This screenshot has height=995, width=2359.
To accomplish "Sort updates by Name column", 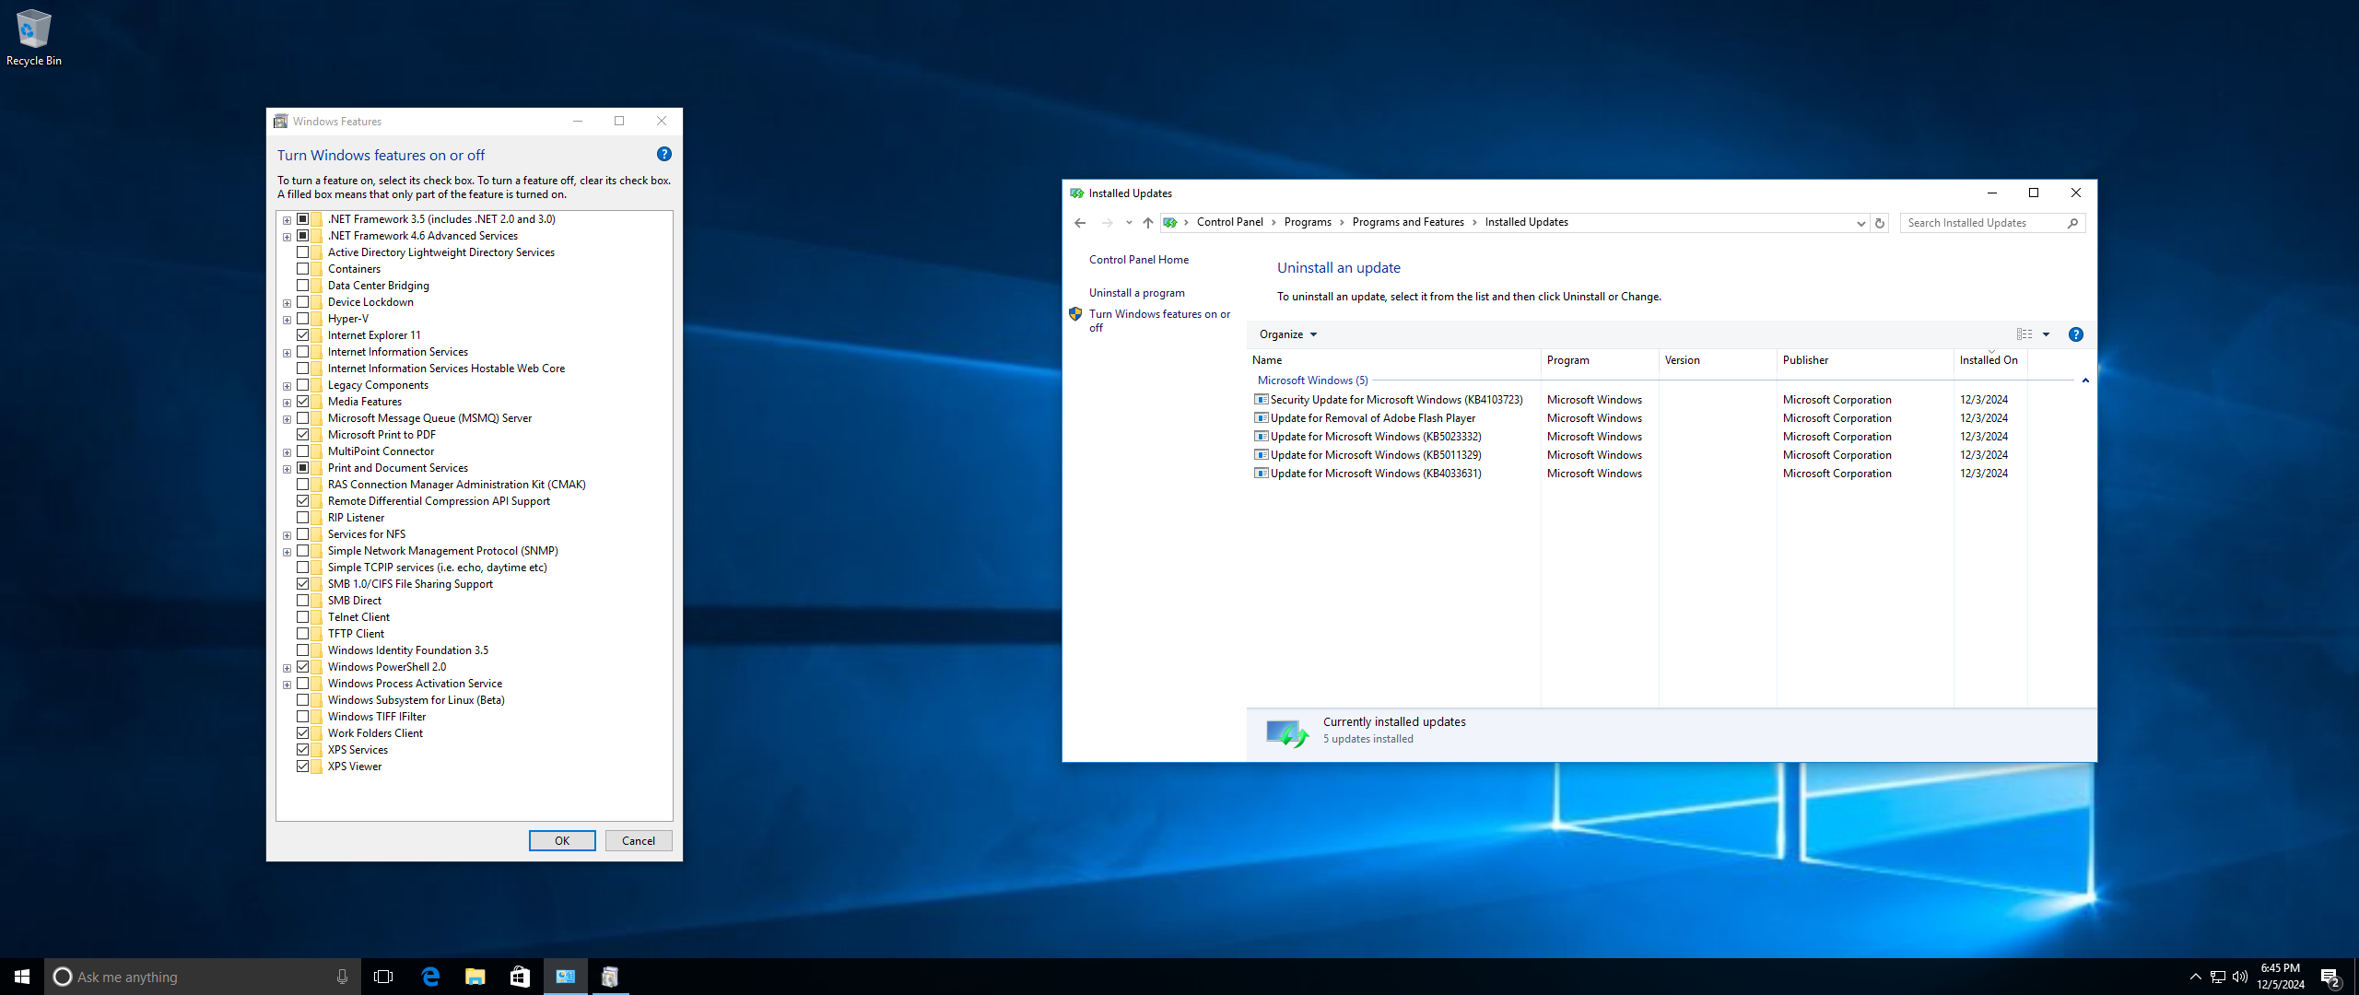I will tap(1394, 360).
